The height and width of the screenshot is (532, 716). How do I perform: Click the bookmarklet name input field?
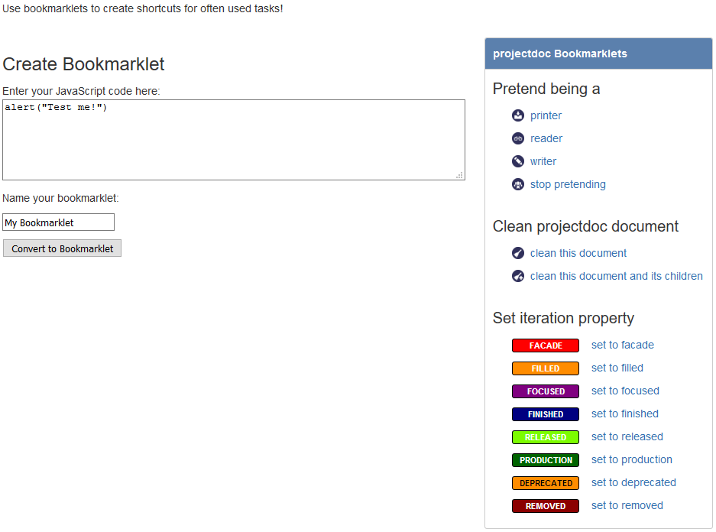coord(59,222)
